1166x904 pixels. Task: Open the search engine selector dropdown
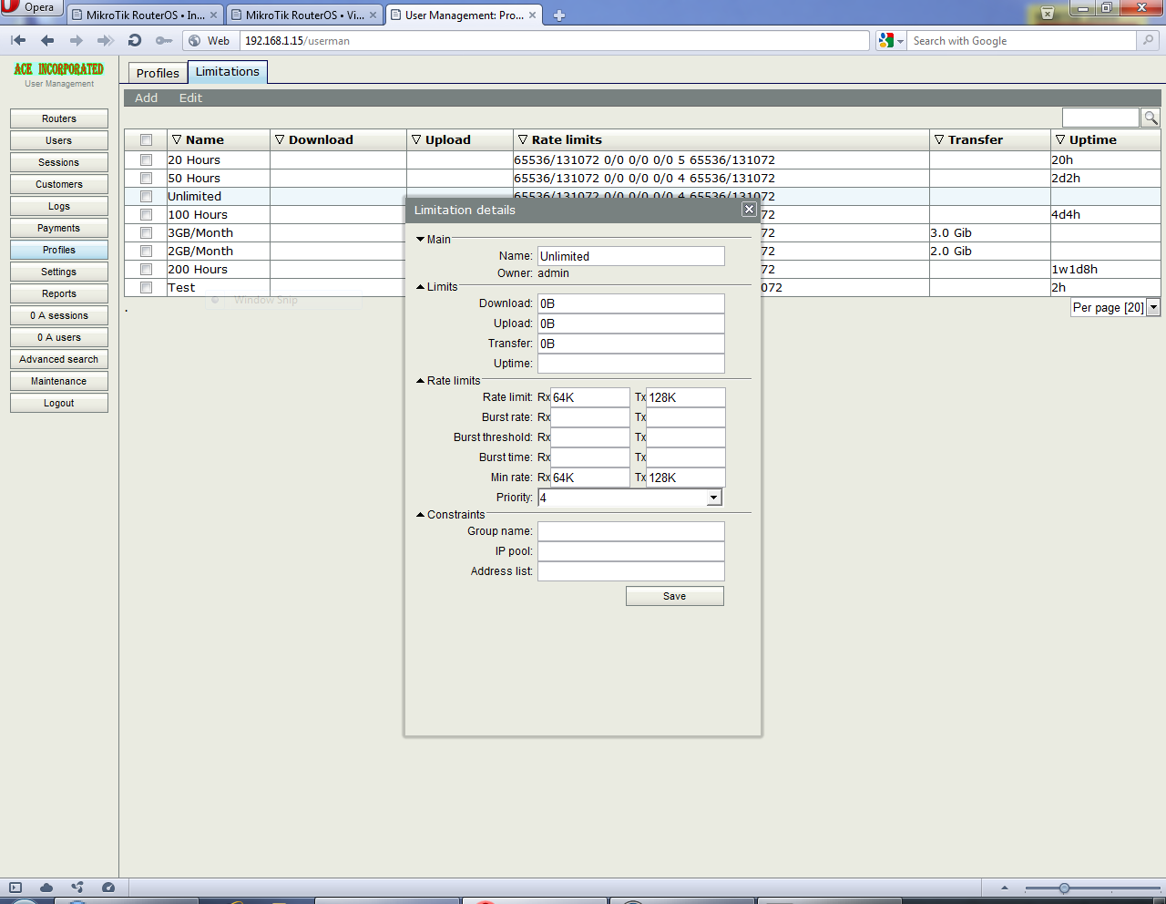[891, 41]
